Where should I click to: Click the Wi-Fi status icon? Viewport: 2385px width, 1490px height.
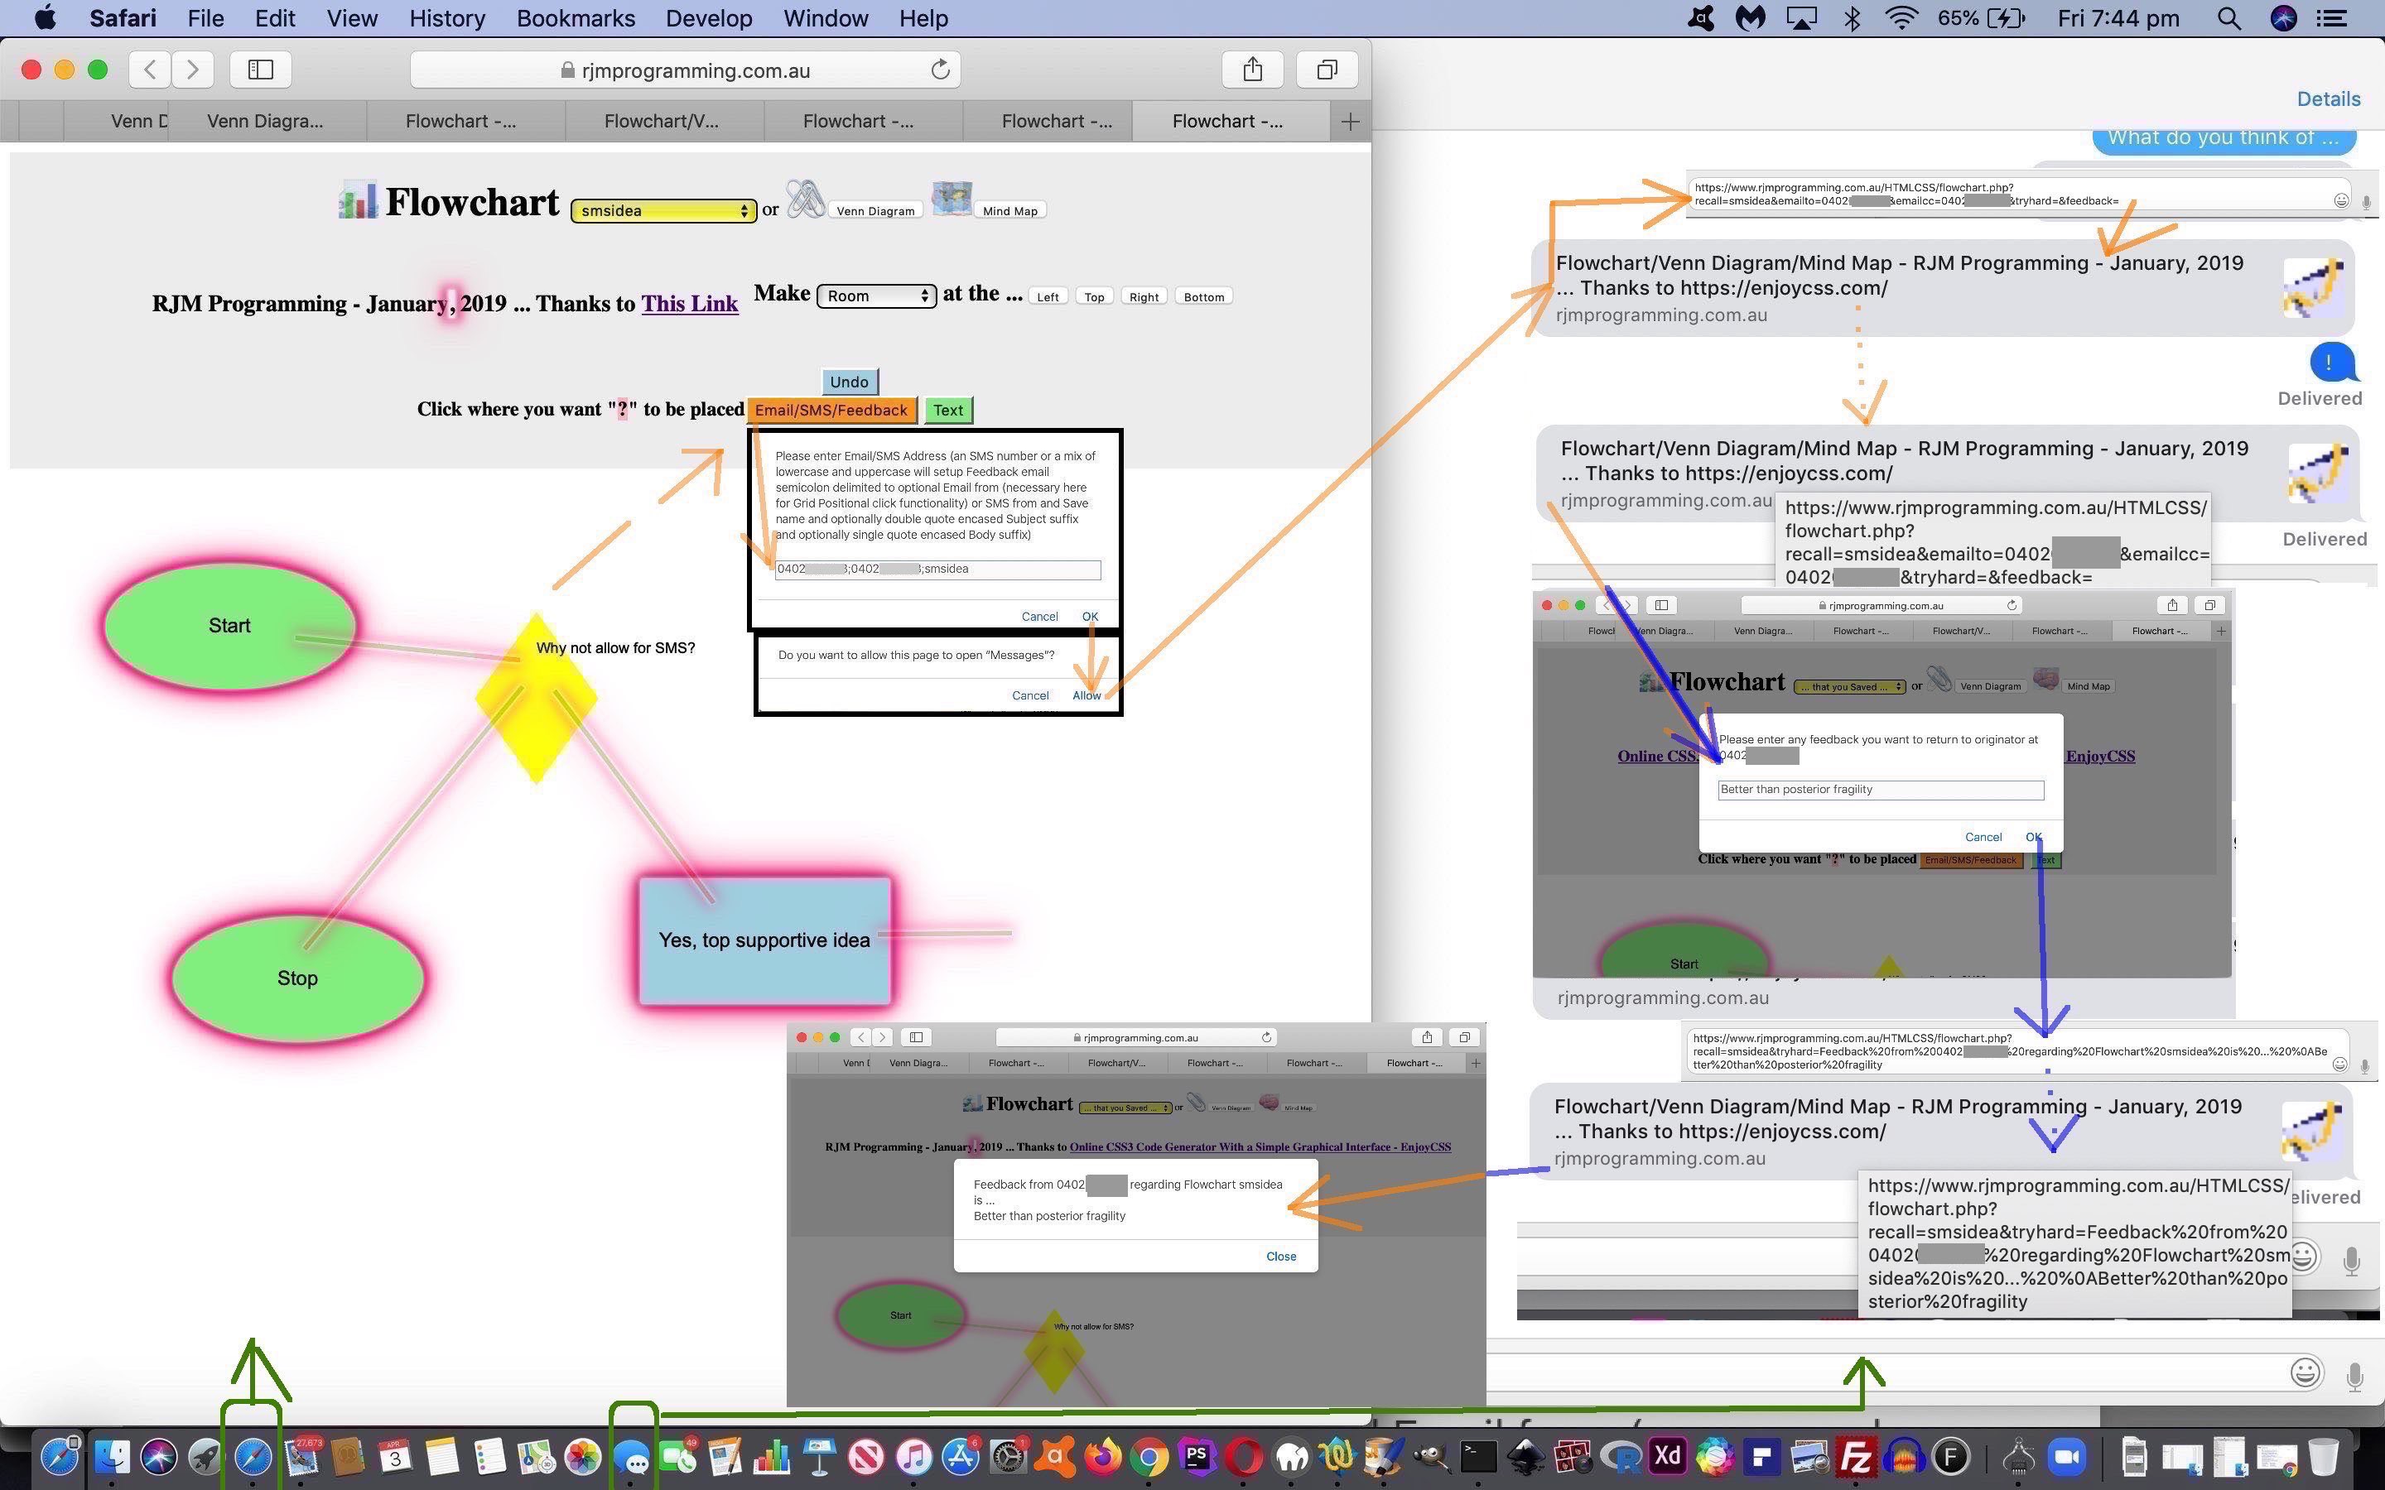pos(1901,17)
